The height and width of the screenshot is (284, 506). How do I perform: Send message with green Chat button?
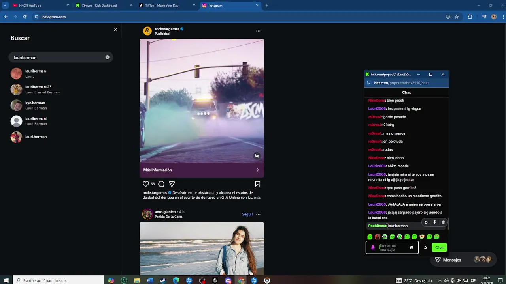tap(439, 247)
